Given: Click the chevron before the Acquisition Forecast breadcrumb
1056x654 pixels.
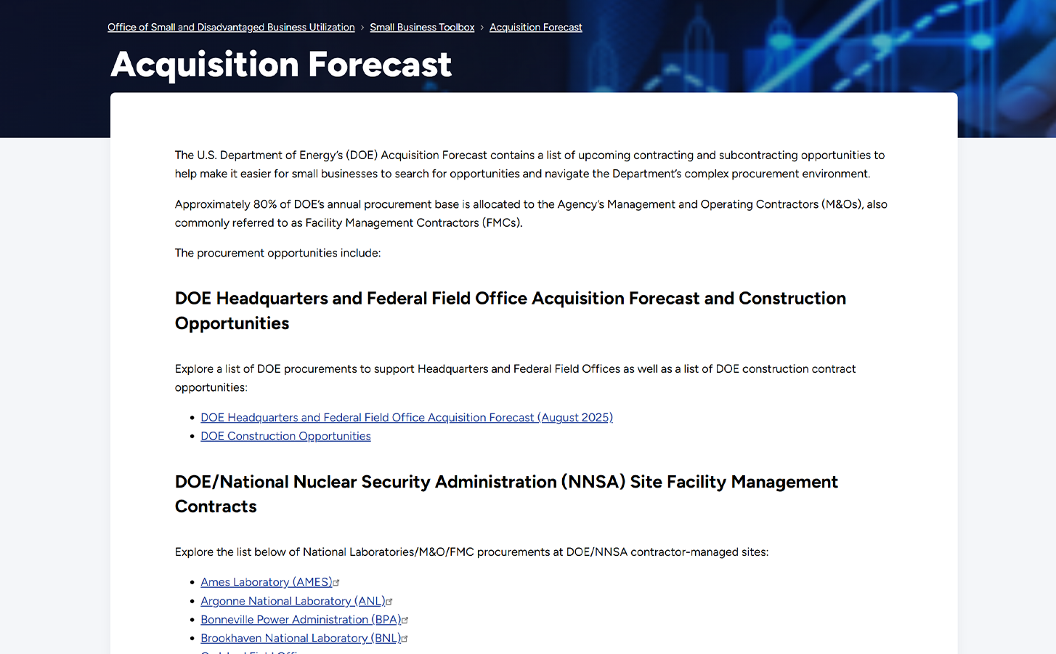Looking at the screenshot, I should click(482, 28).
